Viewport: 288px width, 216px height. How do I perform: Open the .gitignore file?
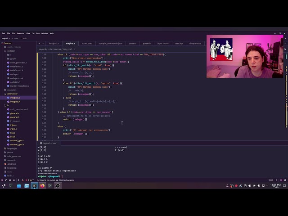[x=10, y=164]
